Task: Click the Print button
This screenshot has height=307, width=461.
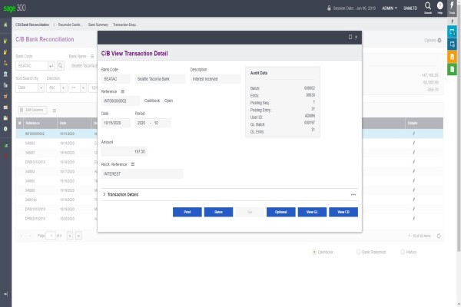Action: point(187,212)
